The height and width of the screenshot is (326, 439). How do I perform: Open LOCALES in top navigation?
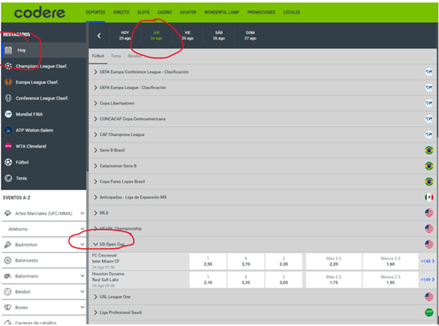point(292,12)
